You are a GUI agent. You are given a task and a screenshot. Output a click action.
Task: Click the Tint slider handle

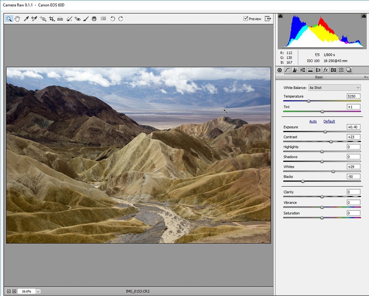pyautogui.click(x=322, y=112)
